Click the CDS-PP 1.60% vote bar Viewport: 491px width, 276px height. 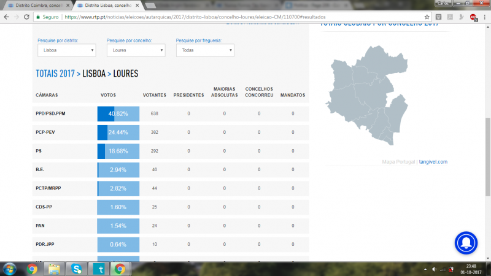[118, 207]
